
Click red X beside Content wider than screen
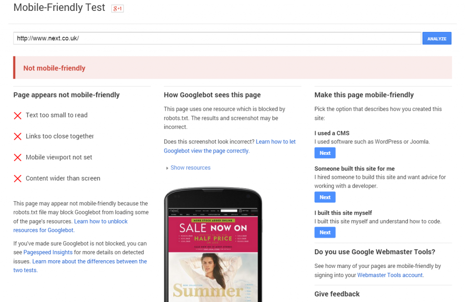(x=18, y=178)
